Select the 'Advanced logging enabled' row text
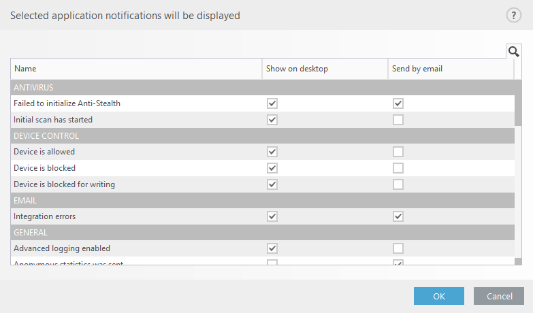This screenshot has height=313, width=533. click(x=62, y=248)
